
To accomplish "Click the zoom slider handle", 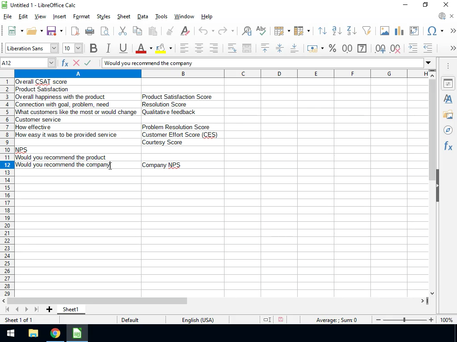I will point(404,320).
